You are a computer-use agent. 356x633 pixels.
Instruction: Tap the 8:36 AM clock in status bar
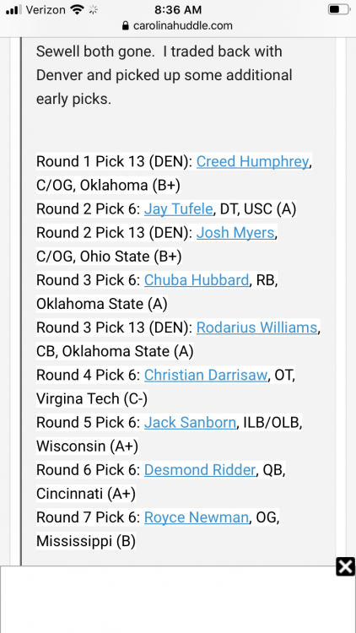pos(178,9)
